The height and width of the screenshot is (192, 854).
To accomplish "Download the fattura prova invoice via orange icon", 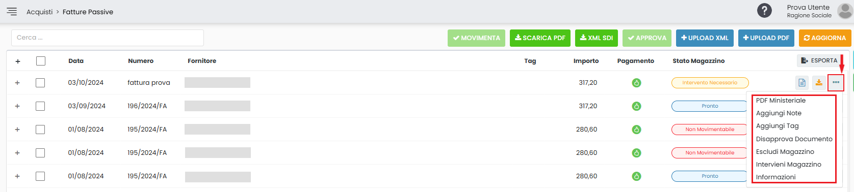I will [819, 82].
